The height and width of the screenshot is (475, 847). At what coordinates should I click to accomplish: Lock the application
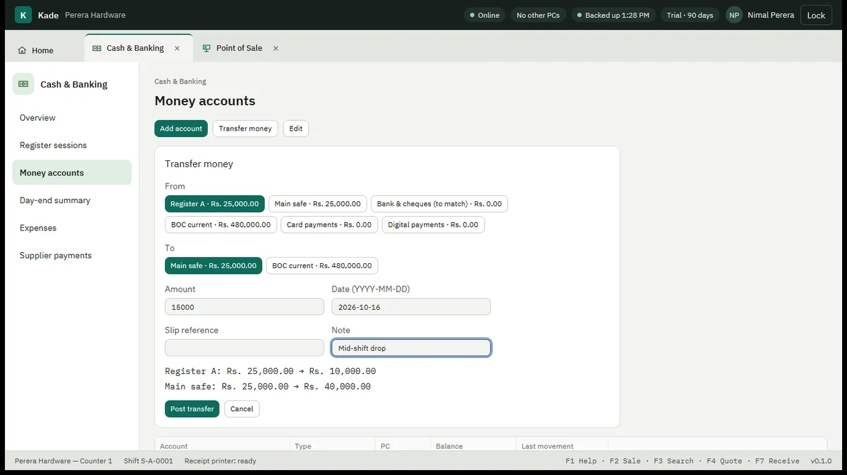tap(816, 15)
